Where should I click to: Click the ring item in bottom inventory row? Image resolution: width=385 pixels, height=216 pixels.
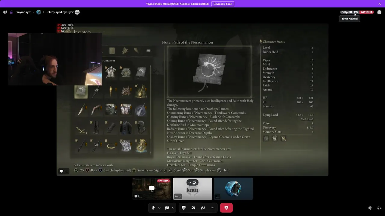(x=111, y=145)
